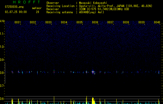This screenshot has width=163, height=104.
Task: Select the A504HB(yagi 4el) antenna text
Action: [x=91, y=12]
